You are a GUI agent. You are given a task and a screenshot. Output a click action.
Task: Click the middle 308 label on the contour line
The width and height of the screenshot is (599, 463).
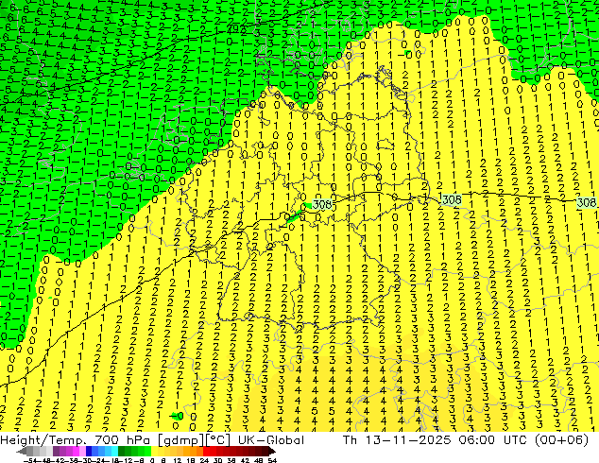[452, 199]
